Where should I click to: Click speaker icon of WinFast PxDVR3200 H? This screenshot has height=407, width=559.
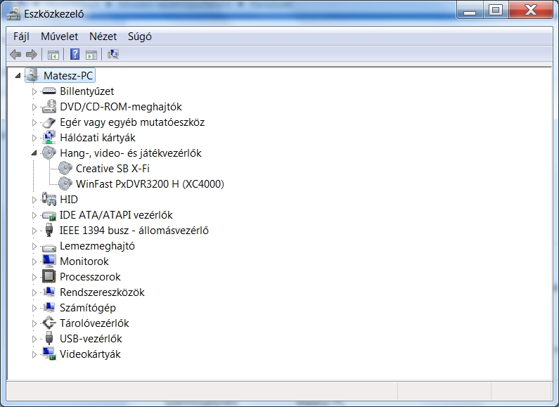pos(65,184)
